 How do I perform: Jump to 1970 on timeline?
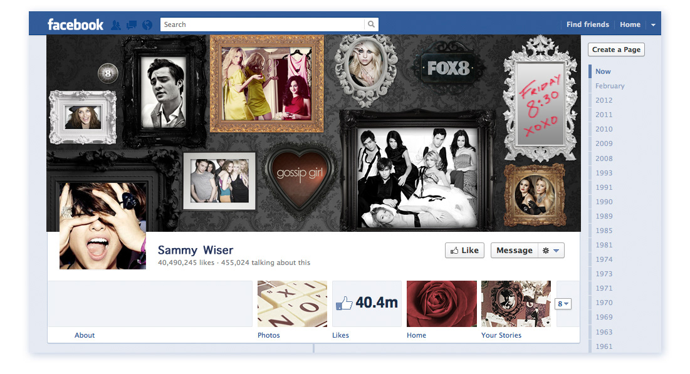(x=604, y=303)
